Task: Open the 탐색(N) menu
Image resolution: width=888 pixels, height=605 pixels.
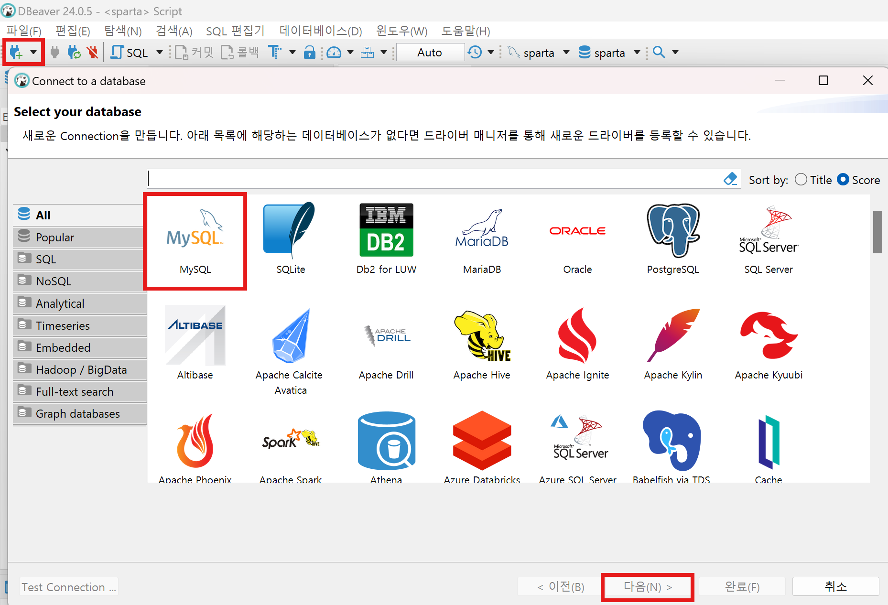Action: point(123,31)
